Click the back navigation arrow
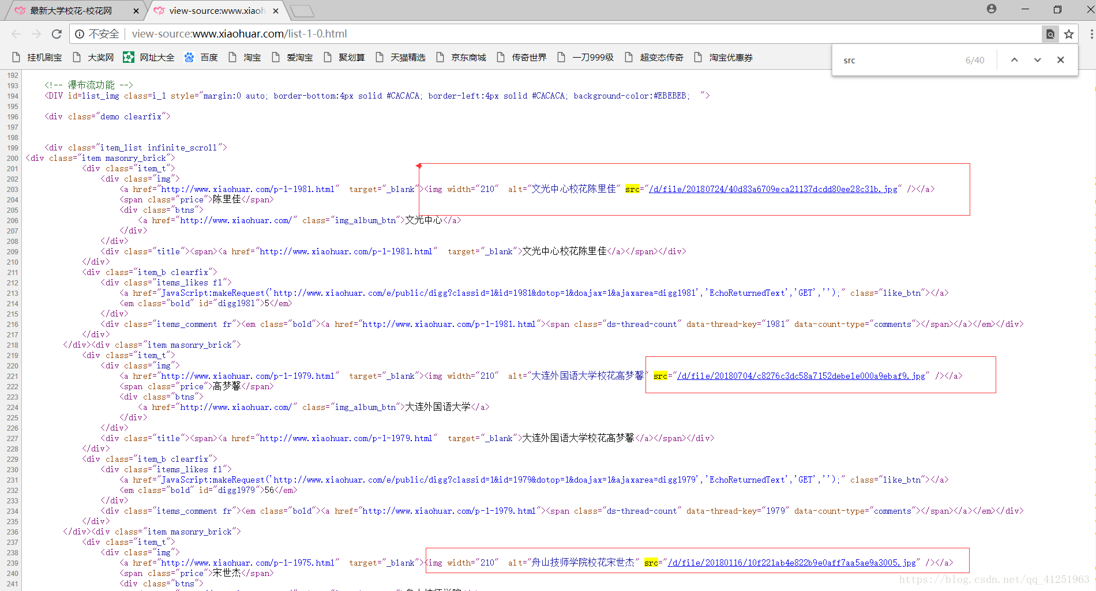This screenshot has height=591, width=1096. point(16,33)
